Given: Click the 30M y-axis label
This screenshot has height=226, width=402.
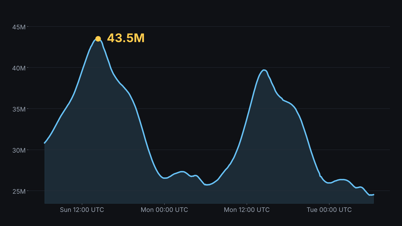Looking at the screenshot, I should click(19, 150).
